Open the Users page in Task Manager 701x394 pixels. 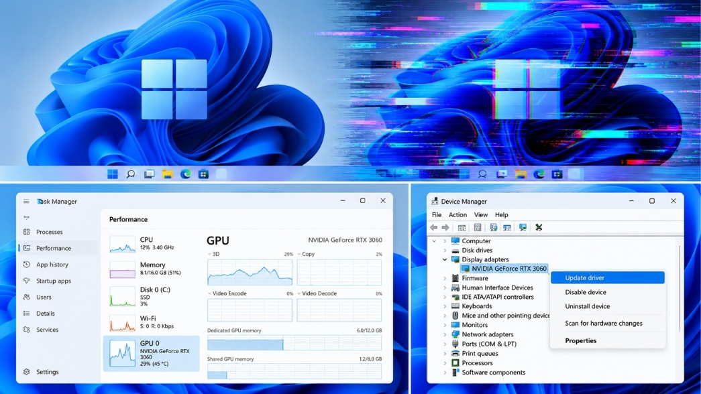point(44,297)
